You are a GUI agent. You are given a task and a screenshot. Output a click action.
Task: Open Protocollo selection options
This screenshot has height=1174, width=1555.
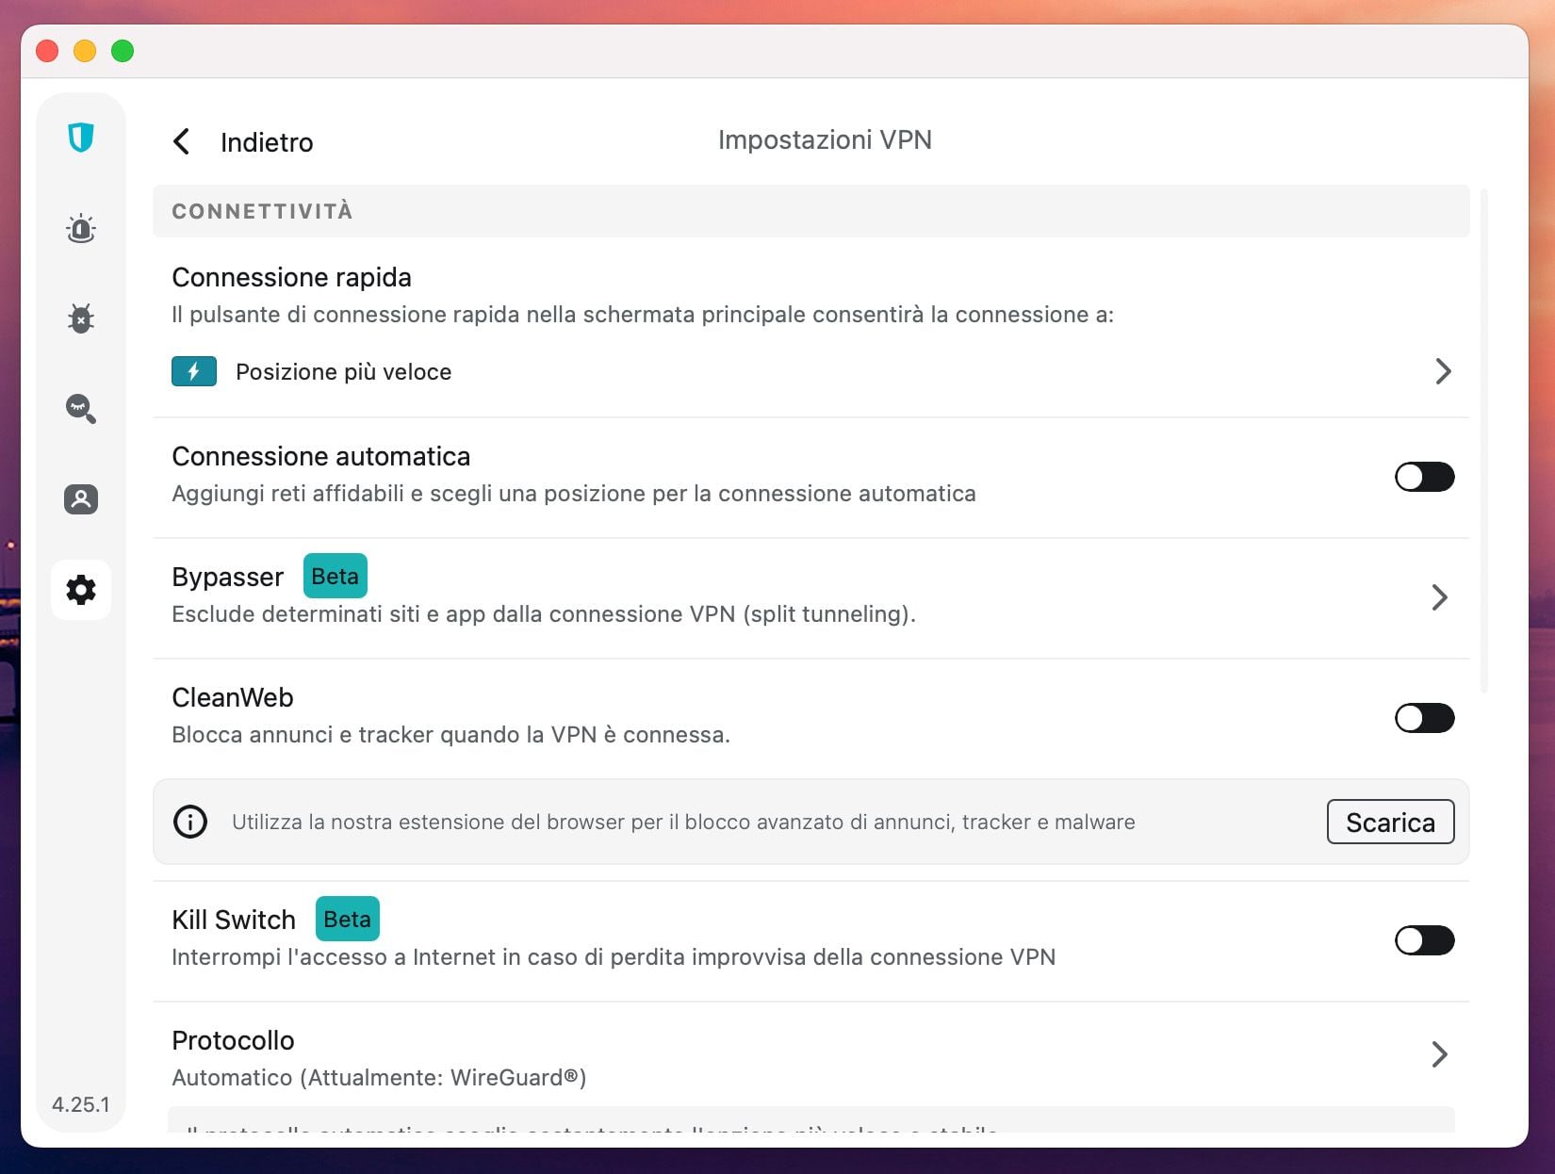[1439, 1055]
